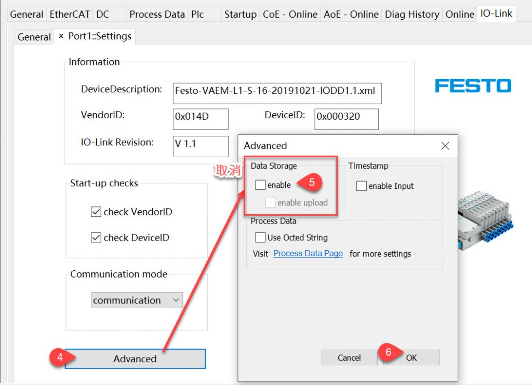Enable the Use Octed String checkbox
Viewport: 532px width, 385px height.
coord(260,237)
